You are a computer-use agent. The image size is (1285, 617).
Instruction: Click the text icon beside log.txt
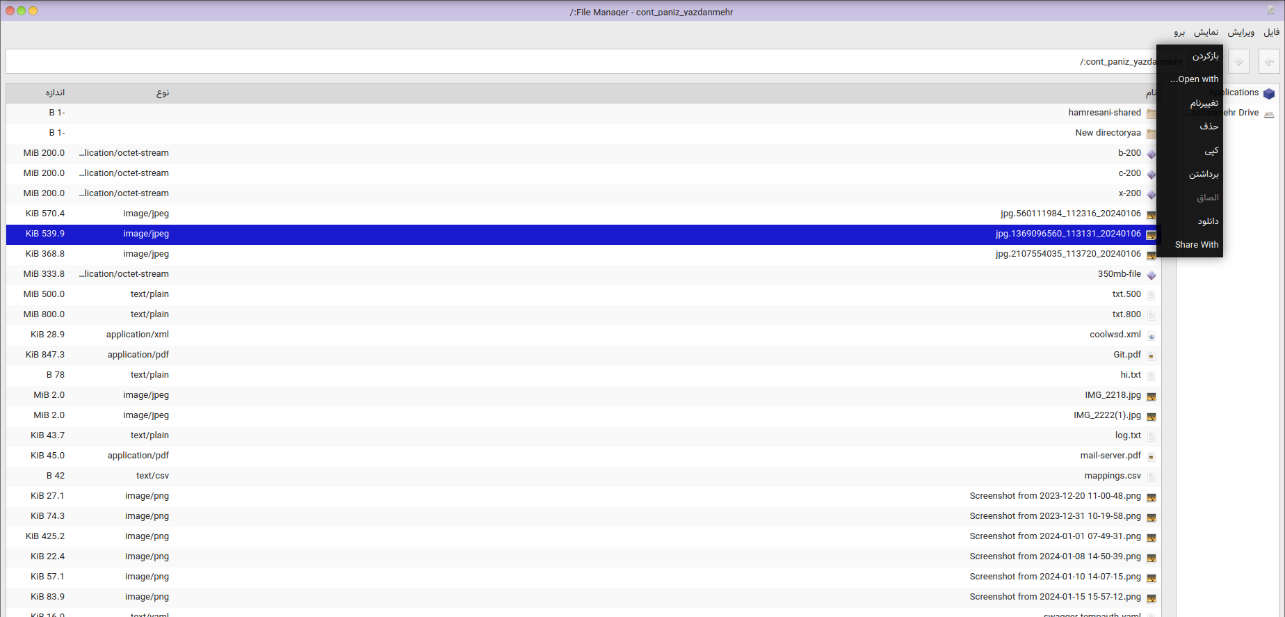(x=1151, y=436)
